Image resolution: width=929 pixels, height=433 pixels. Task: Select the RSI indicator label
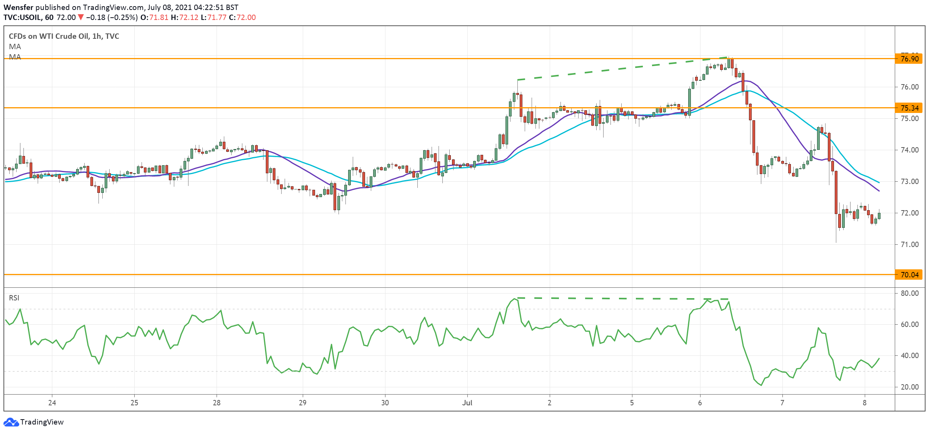(14, 298)
